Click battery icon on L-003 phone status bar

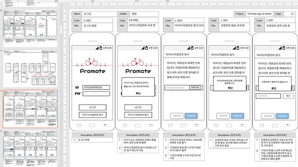tap(192, 48)
